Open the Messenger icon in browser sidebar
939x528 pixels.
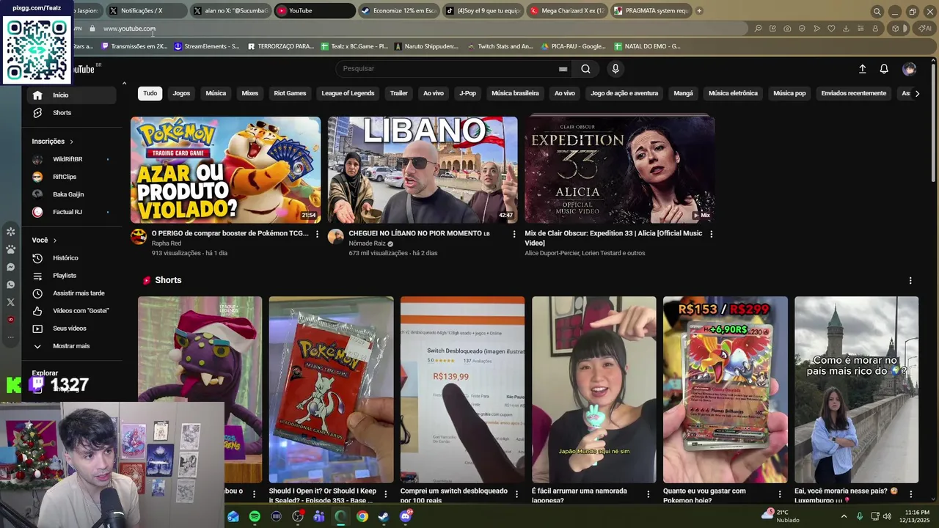[10, 267]
